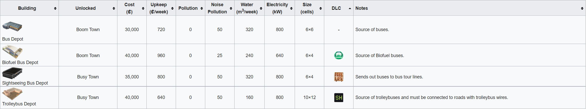Image resolution: width=586 pixels, height=109 pixels.
Task: Click the Trolleybus Depot building image
Action: (x=12, y=94)
